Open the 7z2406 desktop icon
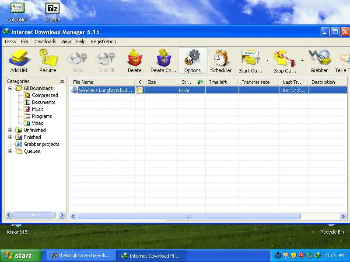 [52, 12]
